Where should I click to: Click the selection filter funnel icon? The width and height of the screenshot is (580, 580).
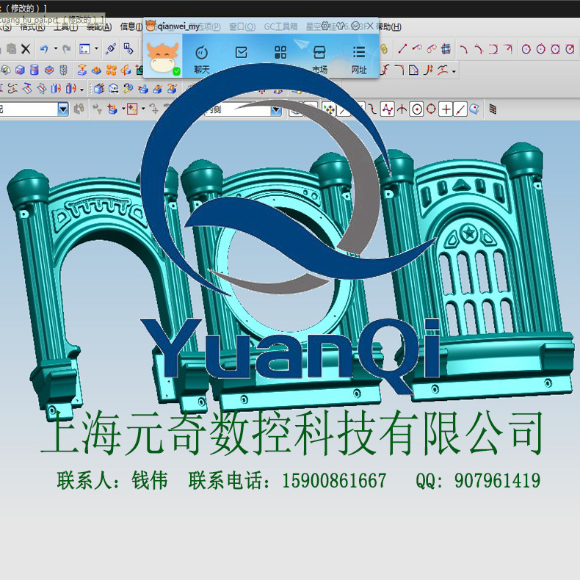click(97, 109)
